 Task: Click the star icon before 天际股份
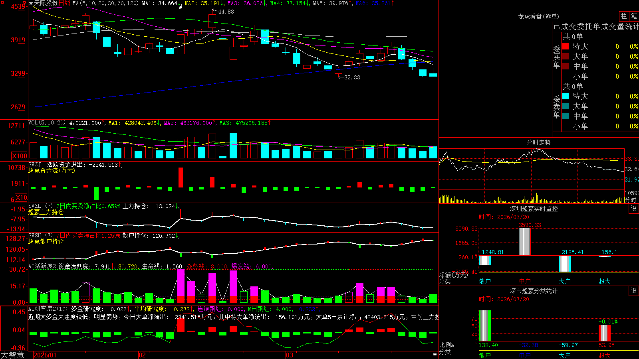31,3
